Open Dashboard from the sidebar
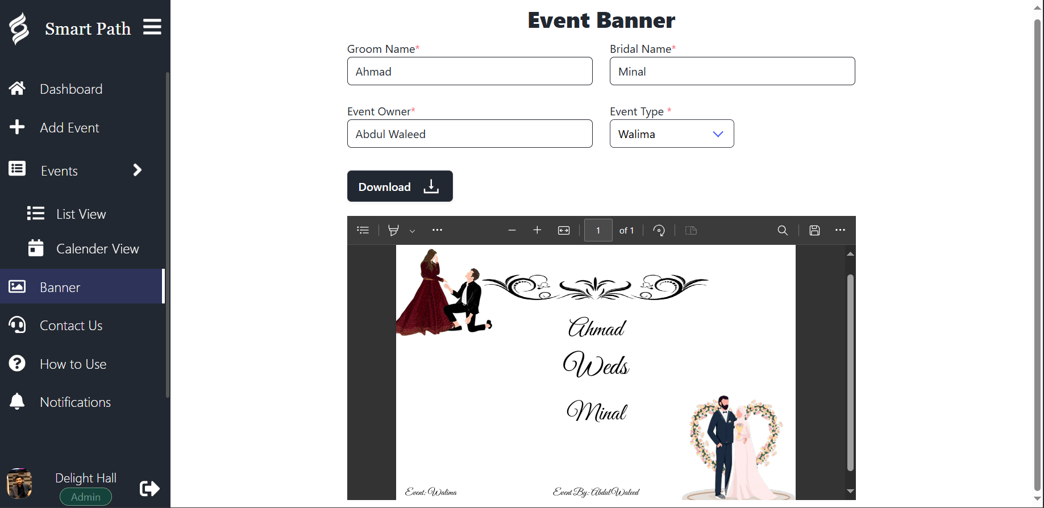Screen dimensions: 1044x508 pyautogui.click(x=71, y=89)
